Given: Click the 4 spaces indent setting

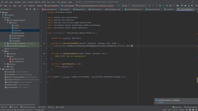Looking at the screenshot, I should pos(182,110).
